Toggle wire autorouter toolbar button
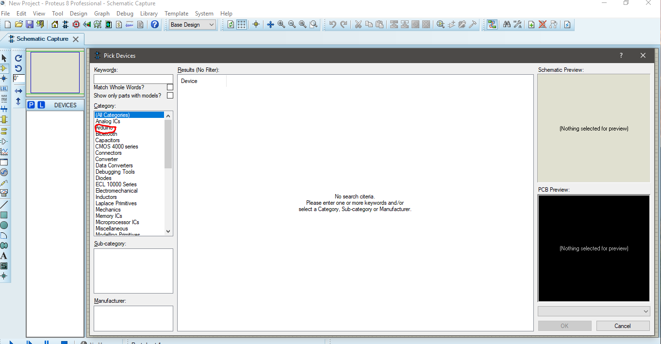Screen dimensions: 661x344 (x=492, y=24)
